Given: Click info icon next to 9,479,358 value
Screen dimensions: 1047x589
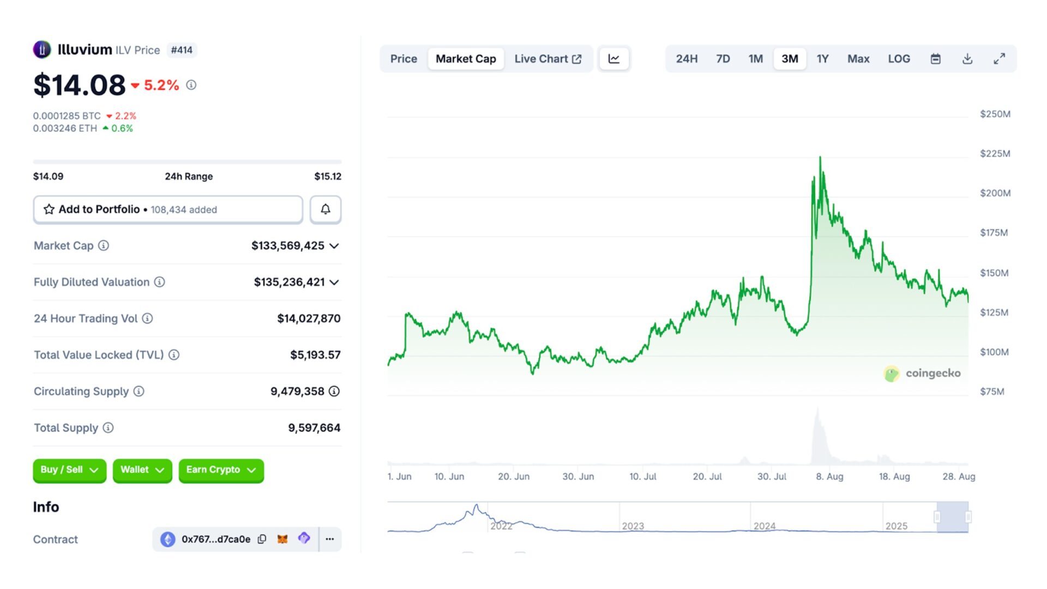Looking at the screenshot, I should 334,392.
